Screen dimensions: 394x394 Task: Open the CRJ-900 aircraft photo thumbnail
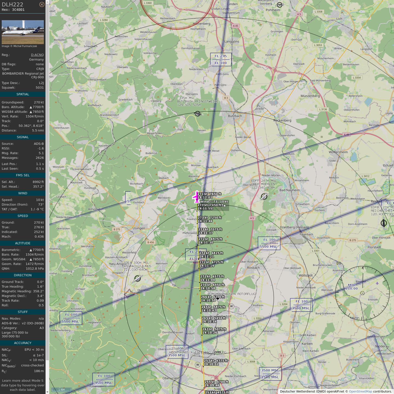23,32
